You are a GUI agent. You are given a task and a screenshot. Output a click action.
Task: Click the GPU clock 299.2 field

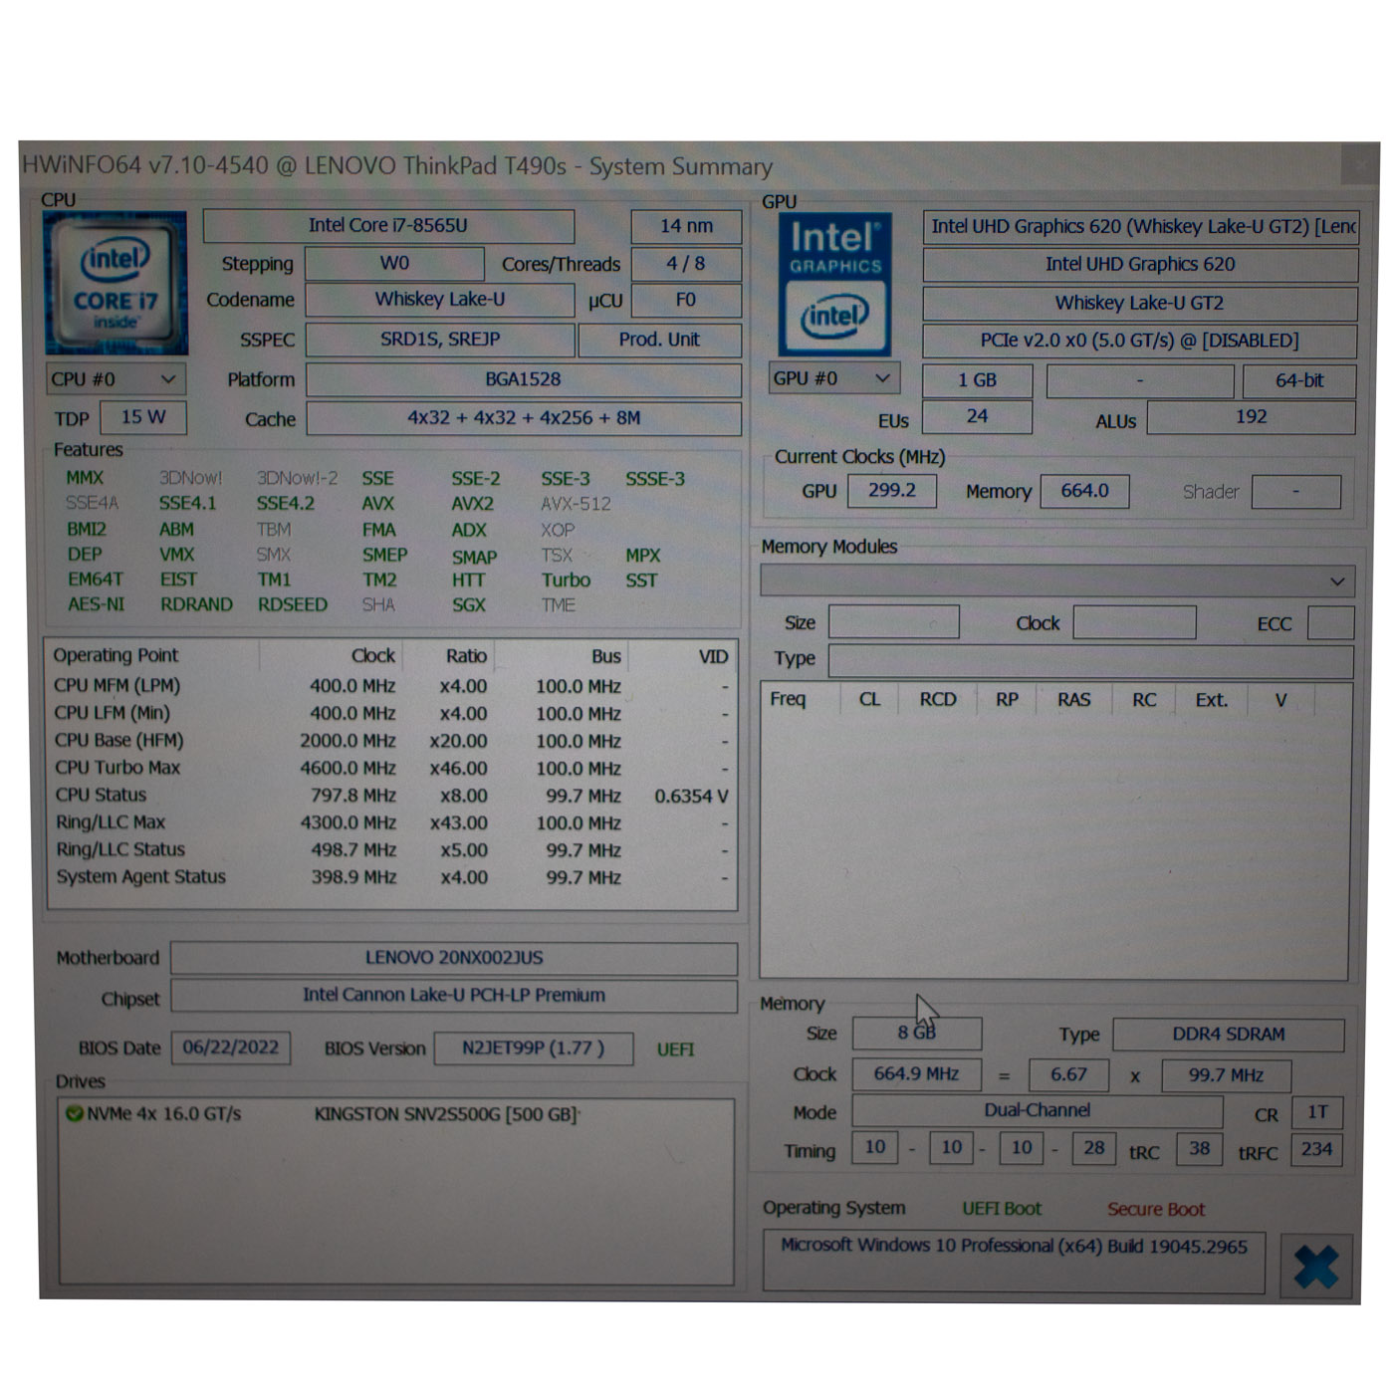coord(892,491)
